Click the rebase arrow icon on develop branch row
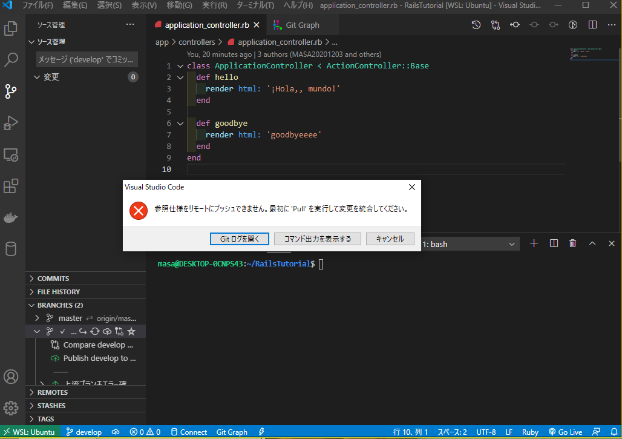 coord(82,331)
